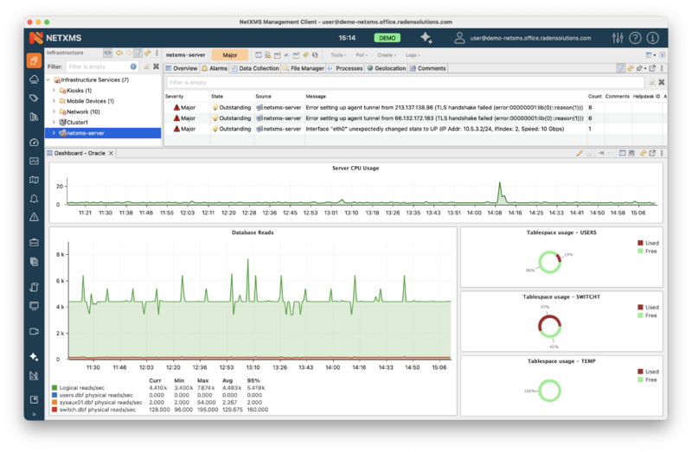The image size is (692, 452).
Task: Click the green DEMO badge
Action: [387, 38]
